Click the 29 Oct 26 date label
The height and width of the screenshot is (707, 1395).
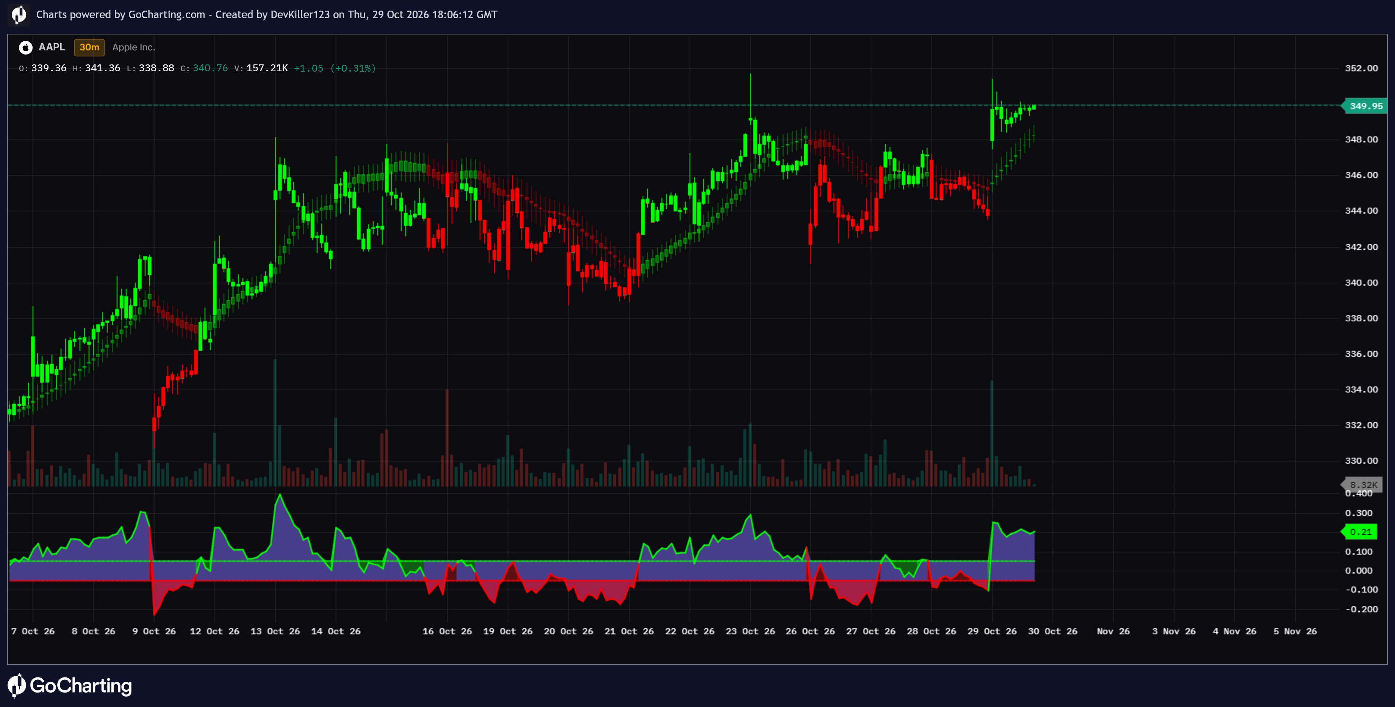pos(992,632)
